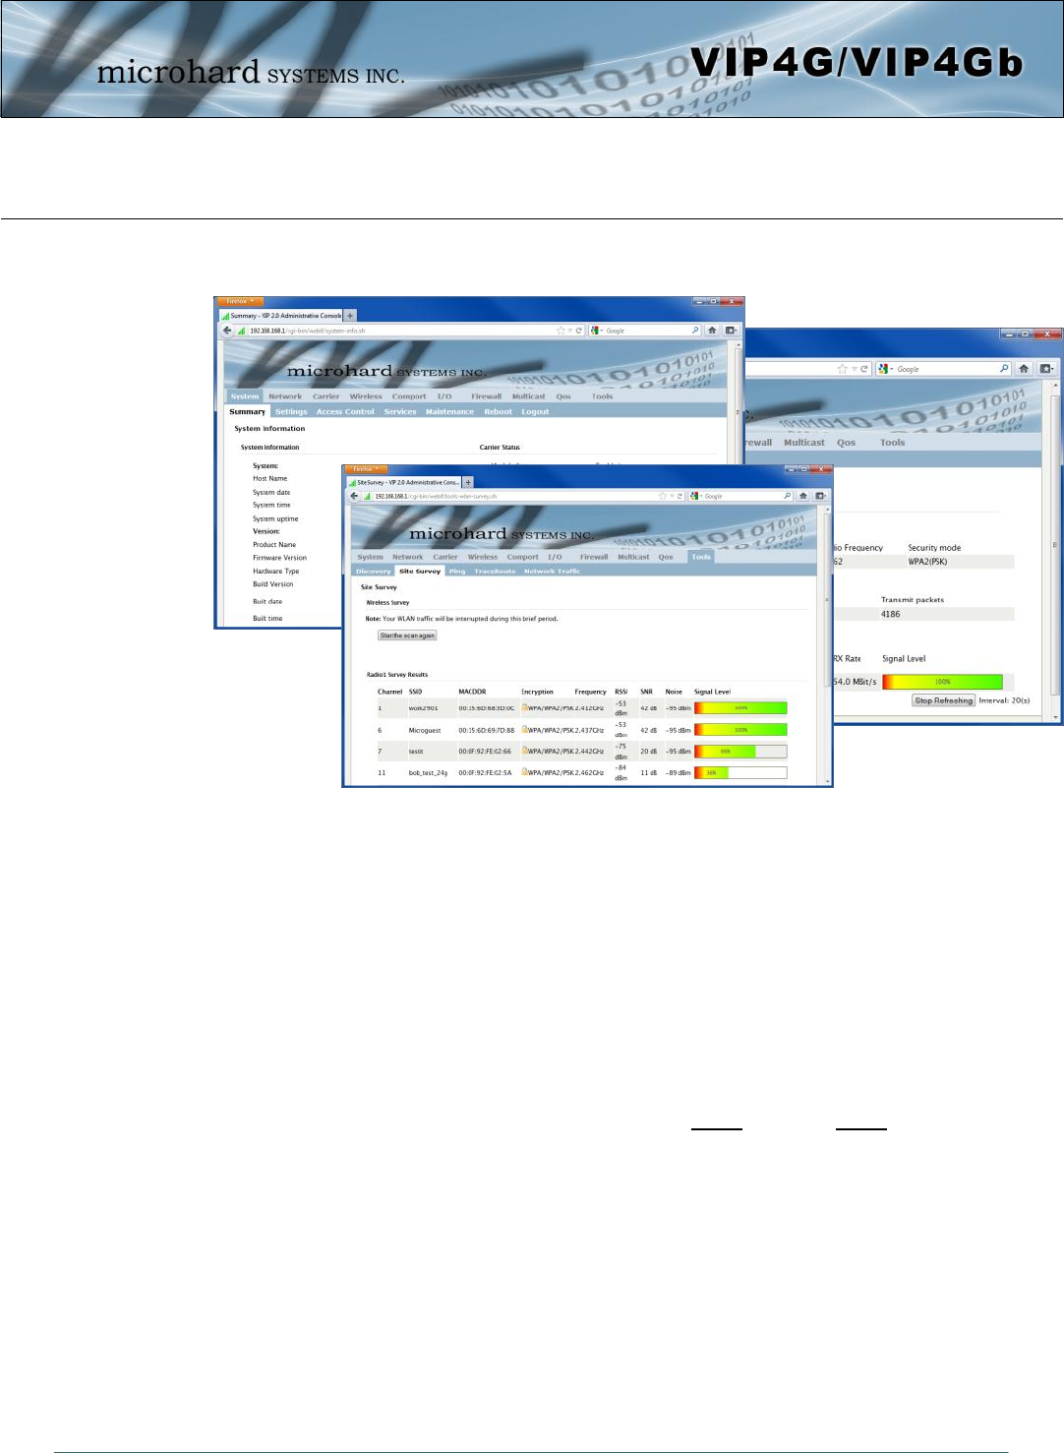Click the vertical scrollbar of the right-hand rear window
1064x1453 pixels.
pos(1055,543)
